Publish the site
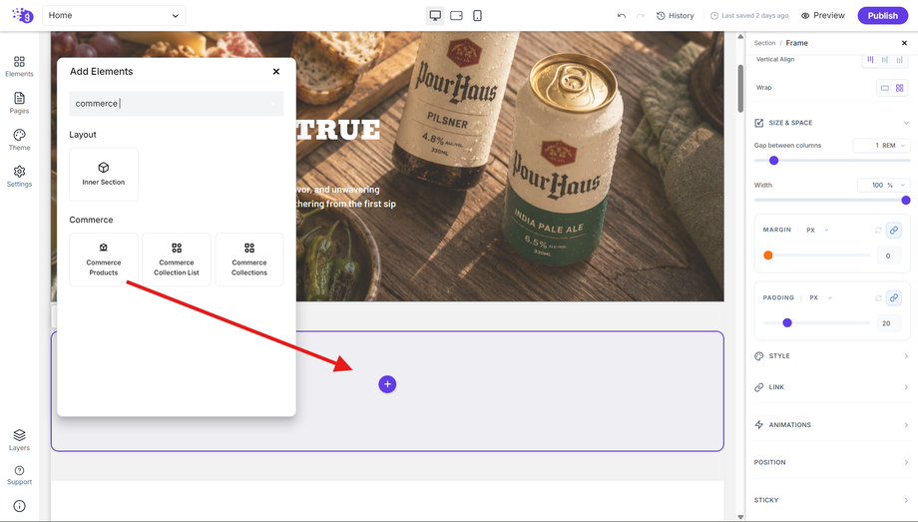The image size is (918, 522). coord(882,15)
